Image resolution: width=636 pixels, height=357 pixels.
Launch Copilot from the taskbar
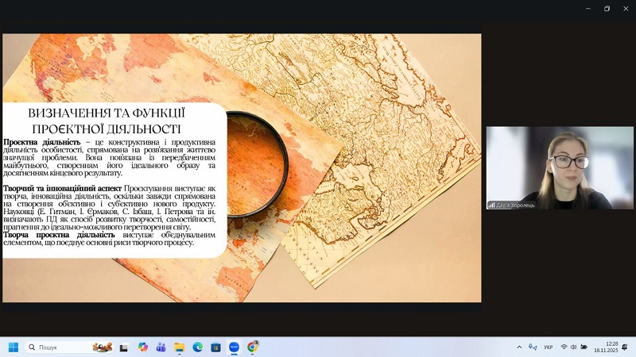(143, 347)
